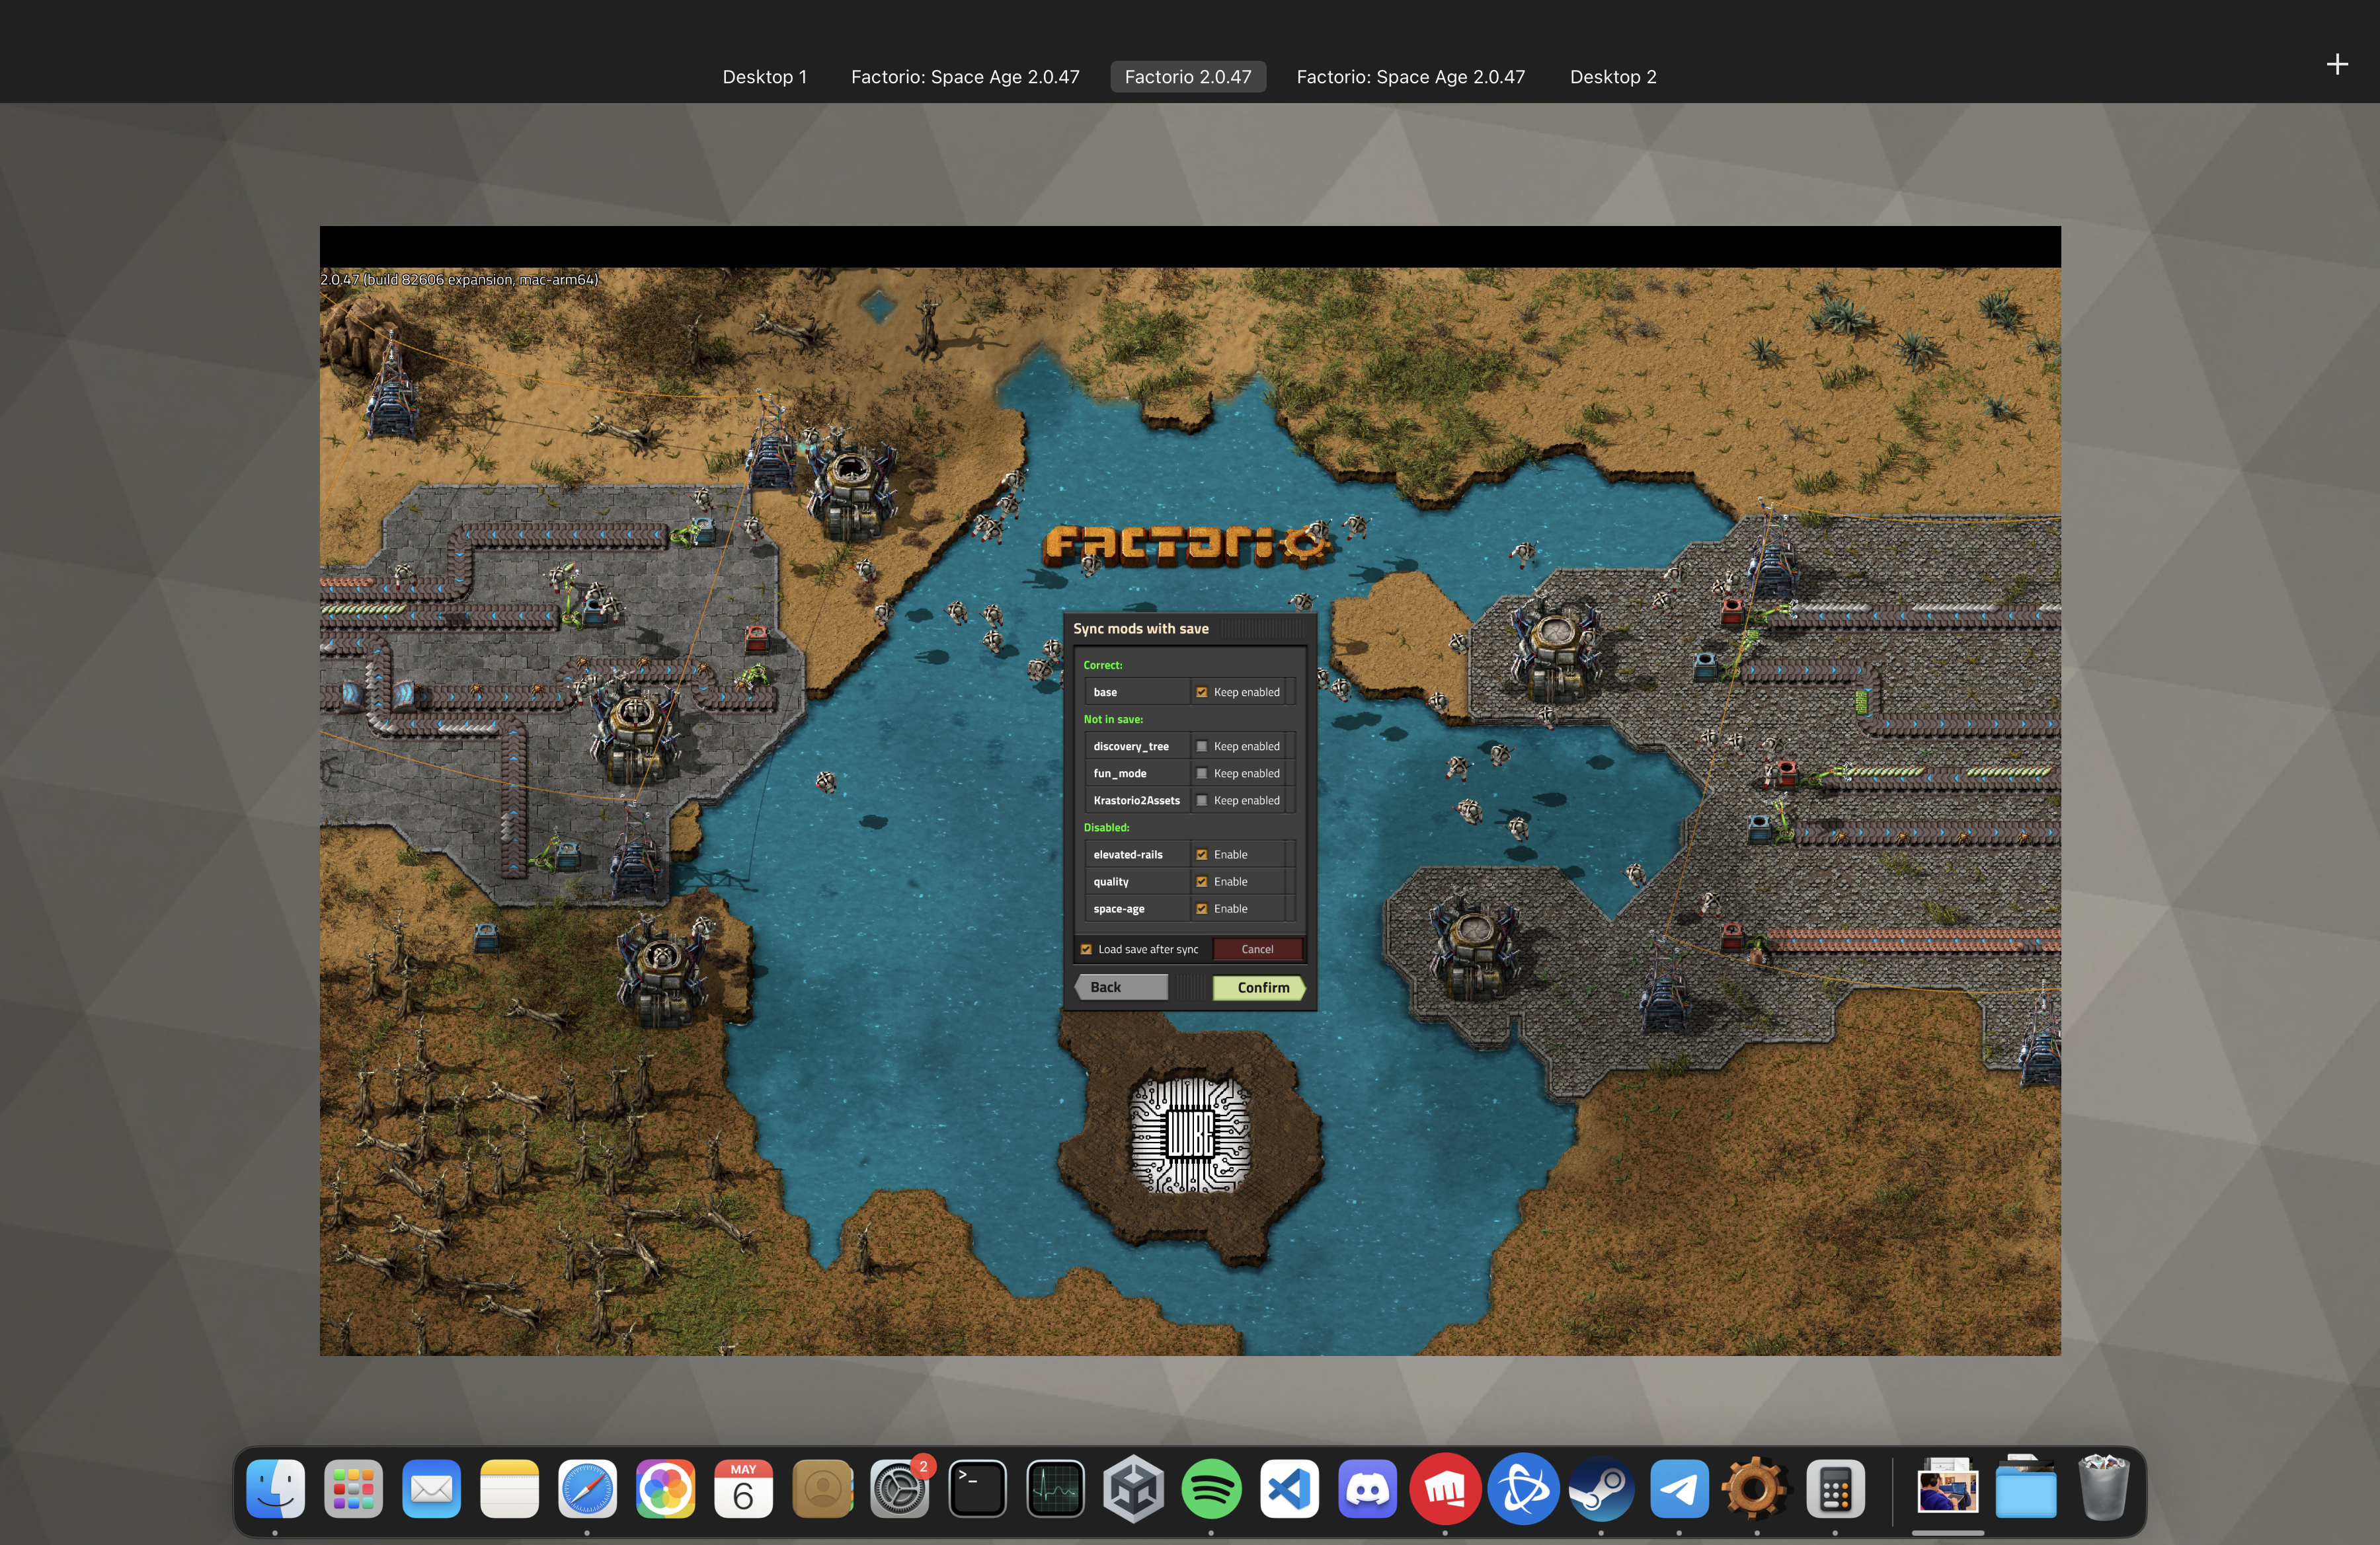Click the quality mod name

(1111, 882)
